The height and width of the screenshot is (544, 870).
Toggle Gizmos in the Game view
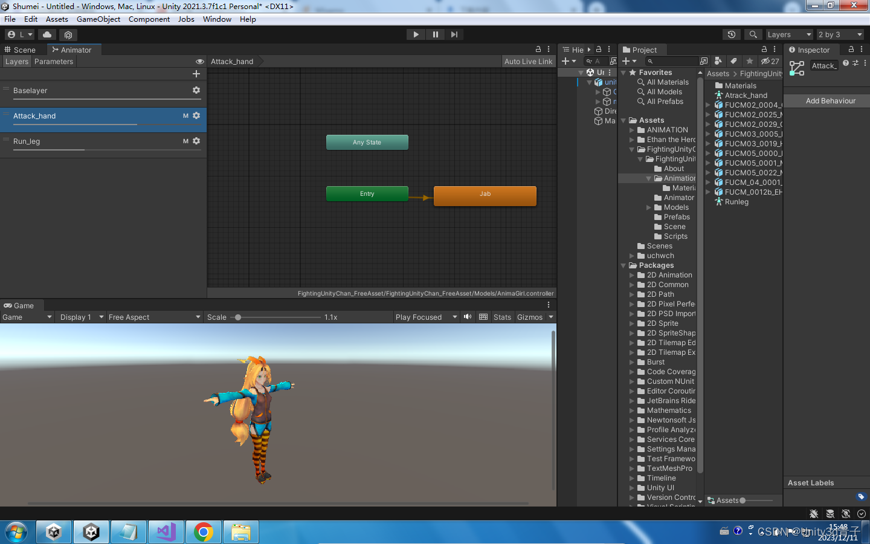530,317
